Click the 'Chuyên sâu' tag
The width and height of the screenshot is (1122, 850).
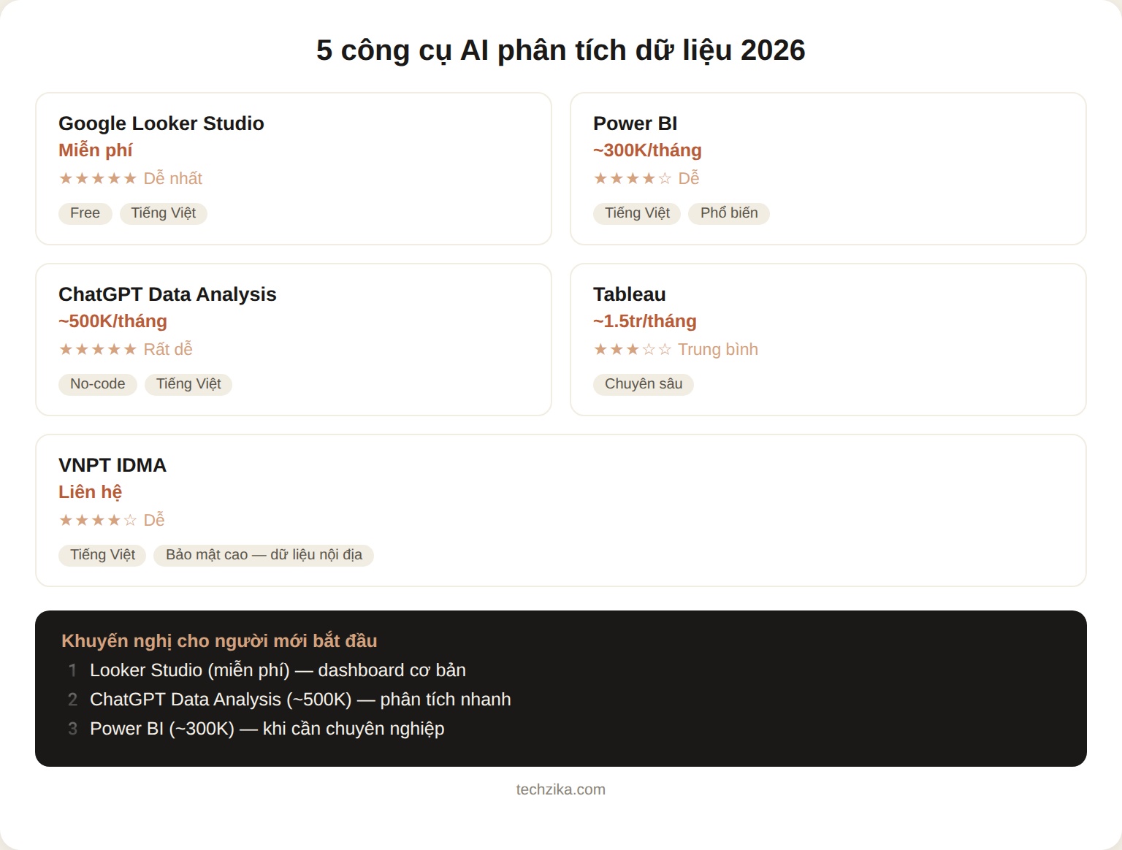tap(644, 384)
